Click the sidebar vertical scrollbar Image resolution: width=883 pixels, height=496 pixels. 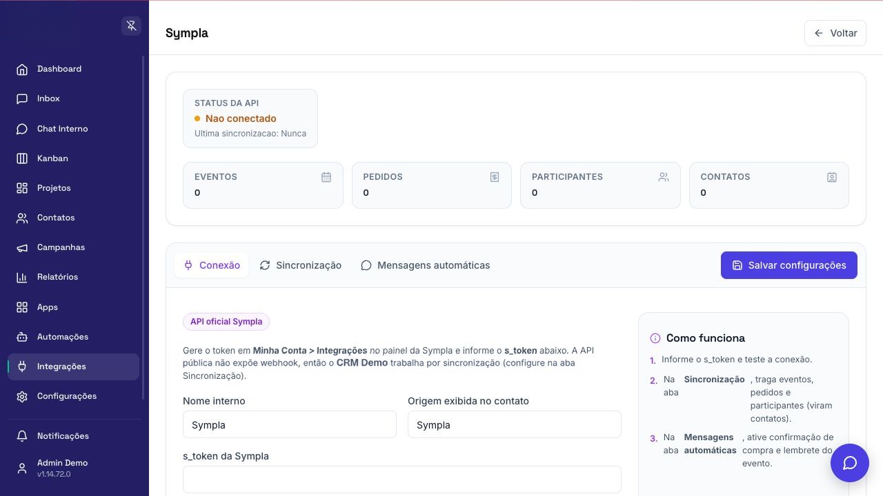coord(143,227)
